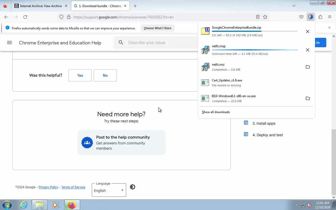Open Windows Media Player from taskbar
336x210 pixels.
coord(56,205)
